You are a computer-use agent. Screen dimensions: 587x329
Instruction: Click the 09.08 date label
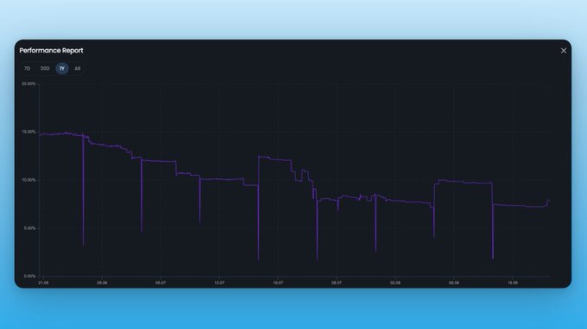pyautogui.click(x=454, y=283)
